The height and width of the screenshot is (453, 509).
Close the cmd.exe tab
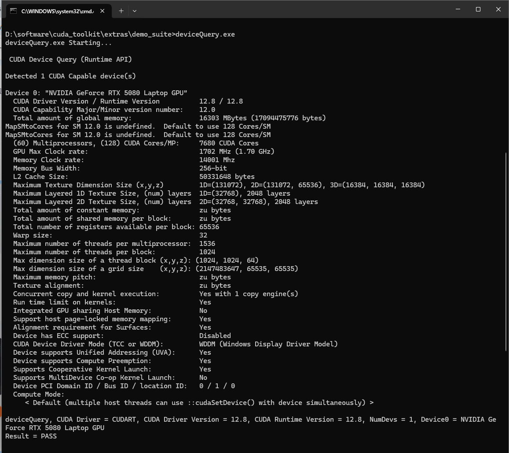(102, 11)
